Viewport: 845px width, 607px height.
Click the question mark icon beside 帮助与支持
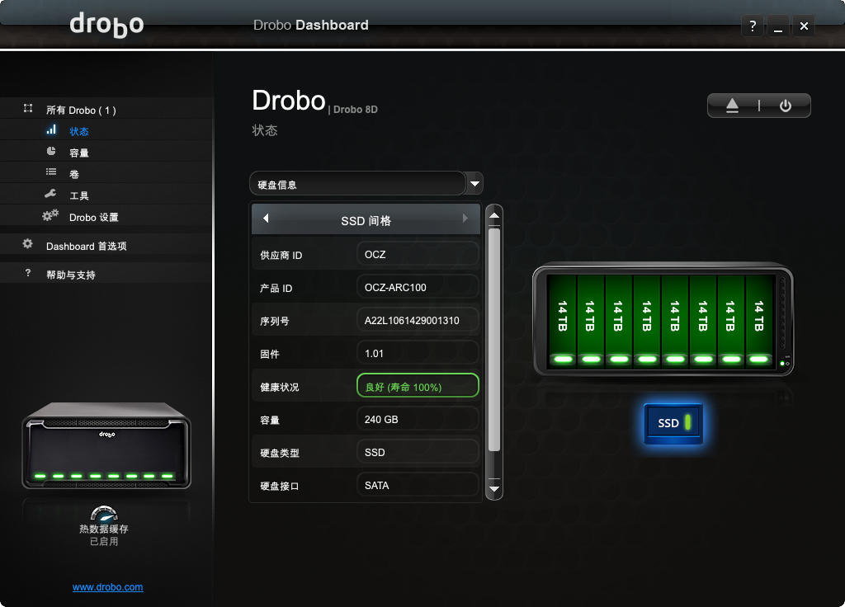28,273
